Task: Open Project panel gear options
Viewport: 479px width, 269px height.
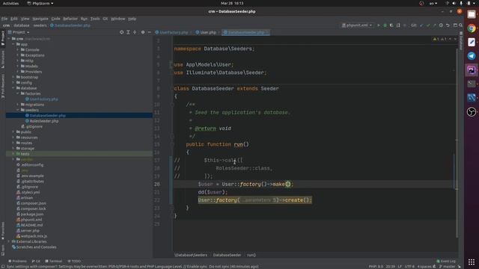Action: [x=143, y=32]
